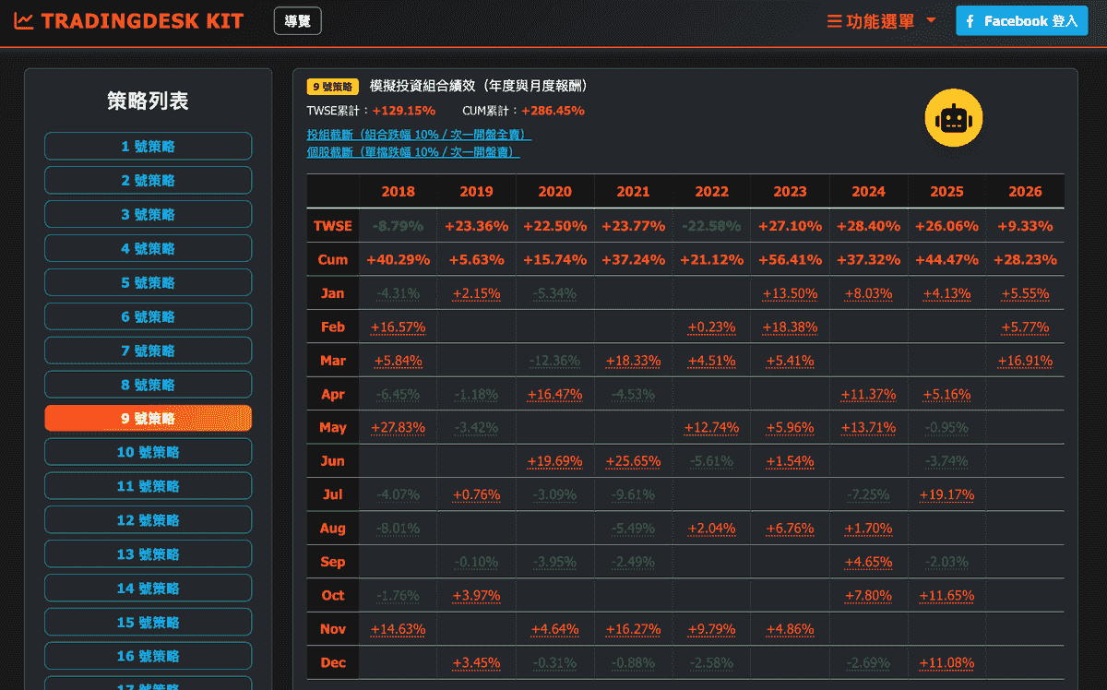
Task: Click the 2026 column header
Action: 1025,192
